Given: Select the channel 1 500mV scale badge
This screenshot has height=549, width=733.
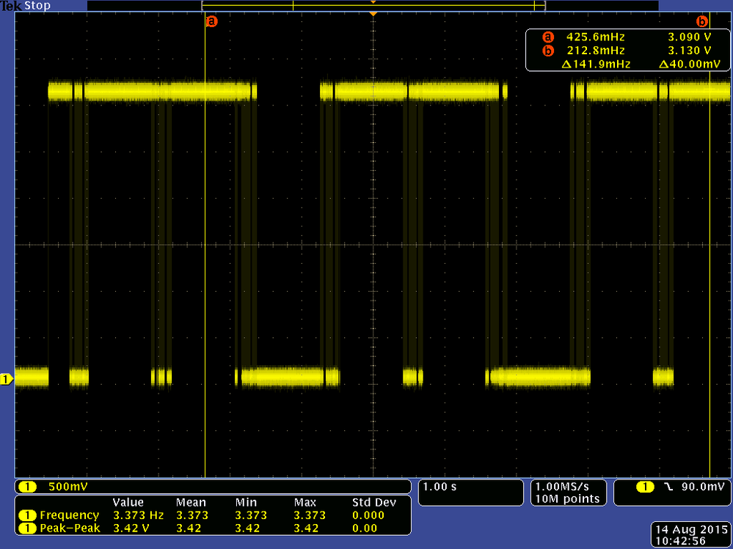Looking at the screenshot, I should [27, 487].
